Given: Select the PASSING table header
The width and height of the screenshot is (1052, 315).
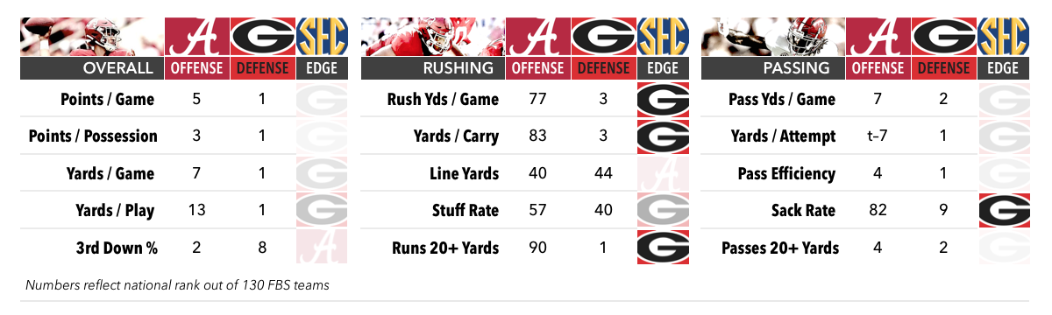Looking at the screenshot, I should coord(774,68).
